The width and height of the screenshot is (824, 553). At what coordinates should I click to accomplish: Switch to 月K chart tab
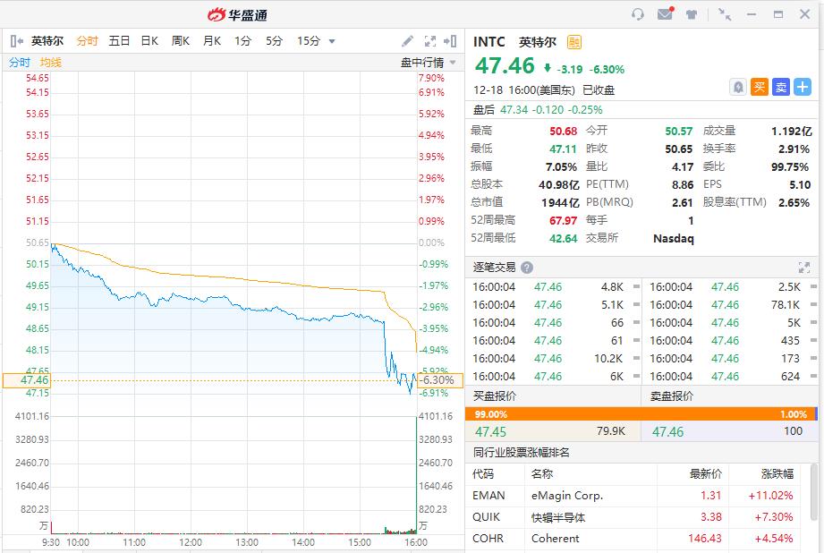[212, 41]
